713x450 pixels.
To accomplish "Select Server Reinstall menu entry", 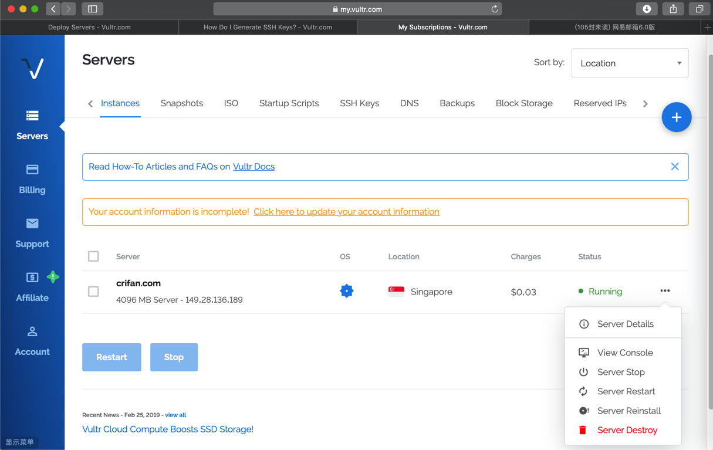I will 623,411.
